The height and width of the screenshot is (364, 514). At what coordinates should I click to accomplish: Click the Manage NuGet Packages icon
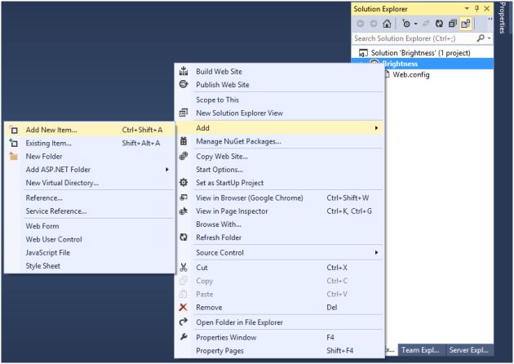point(184,141)
